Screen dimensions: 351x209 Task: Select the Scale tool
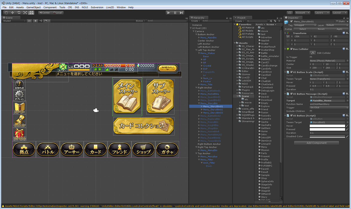point(25,13)
